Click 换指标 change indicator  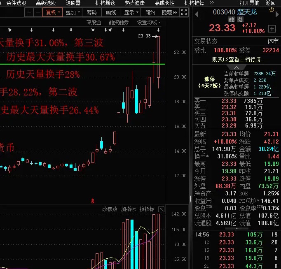click(x=147, y=209)
